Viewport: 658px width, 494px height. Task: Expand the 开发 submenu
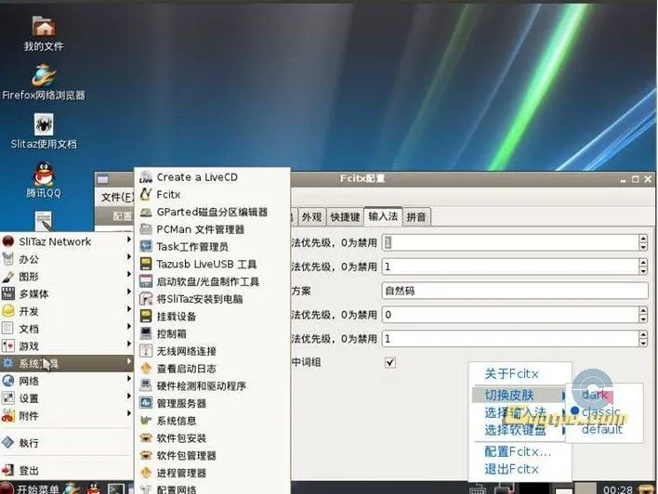66,311
